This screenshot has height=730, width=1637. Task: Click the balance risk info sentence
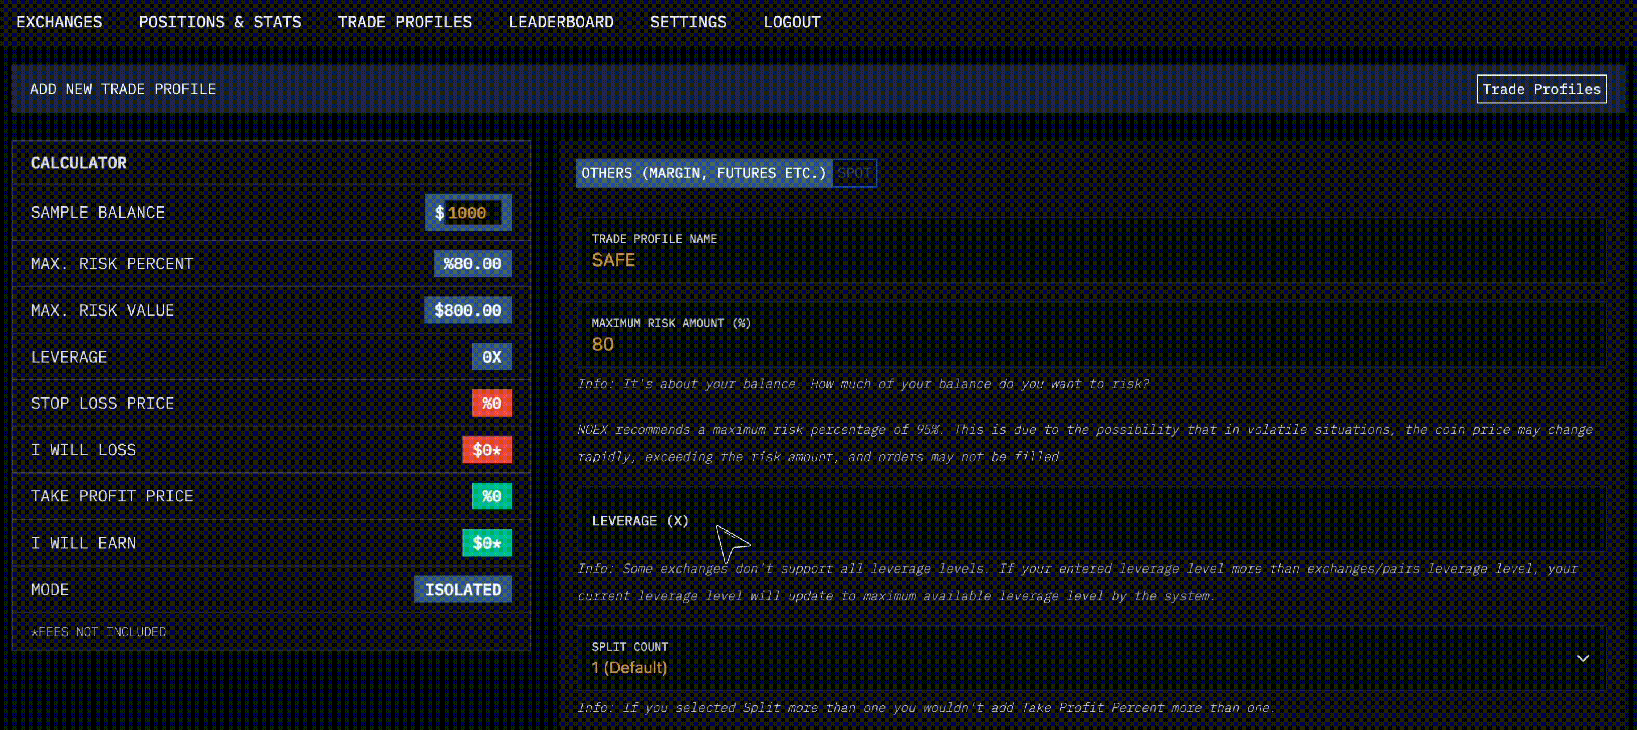click(863, 384)
